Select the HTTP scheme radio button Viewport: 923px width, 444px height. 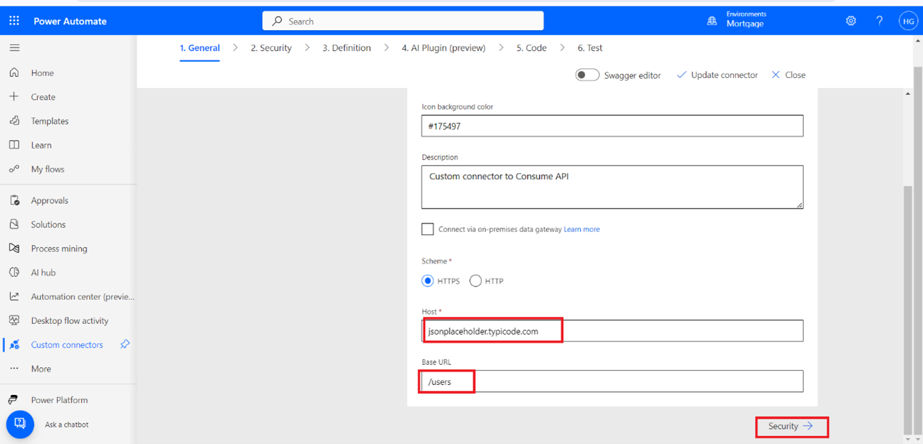pyautogui.click(x=475, y=281)
